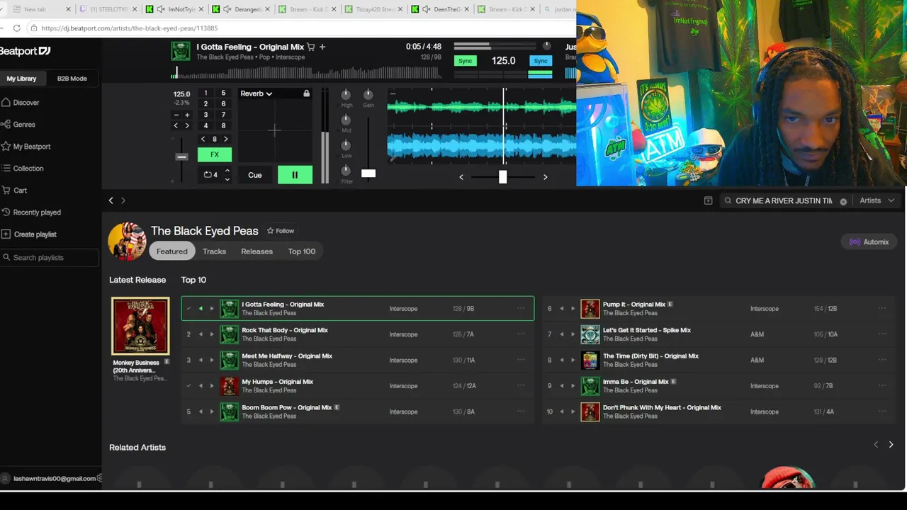Switch to B2B Mode tab

point(72,79)
